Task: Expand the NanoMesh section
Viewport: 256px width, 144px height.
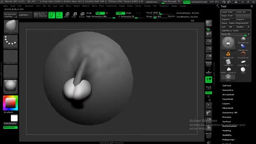Action: (228, 99)
